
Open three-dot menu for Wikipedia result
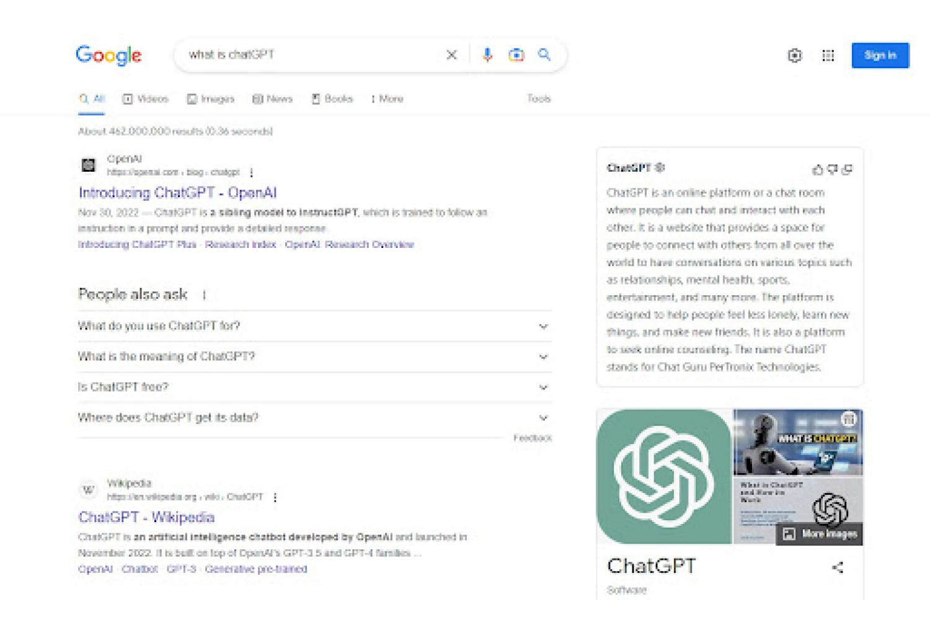(275, 497)
